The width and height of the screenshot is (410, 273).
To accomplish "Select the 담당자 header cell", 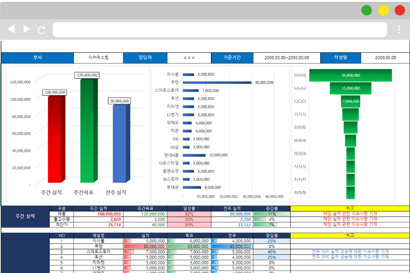I will point(145,58).
